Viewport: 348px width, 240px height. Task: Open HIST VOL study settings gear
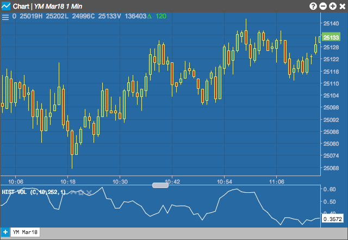tap(81, 192)
